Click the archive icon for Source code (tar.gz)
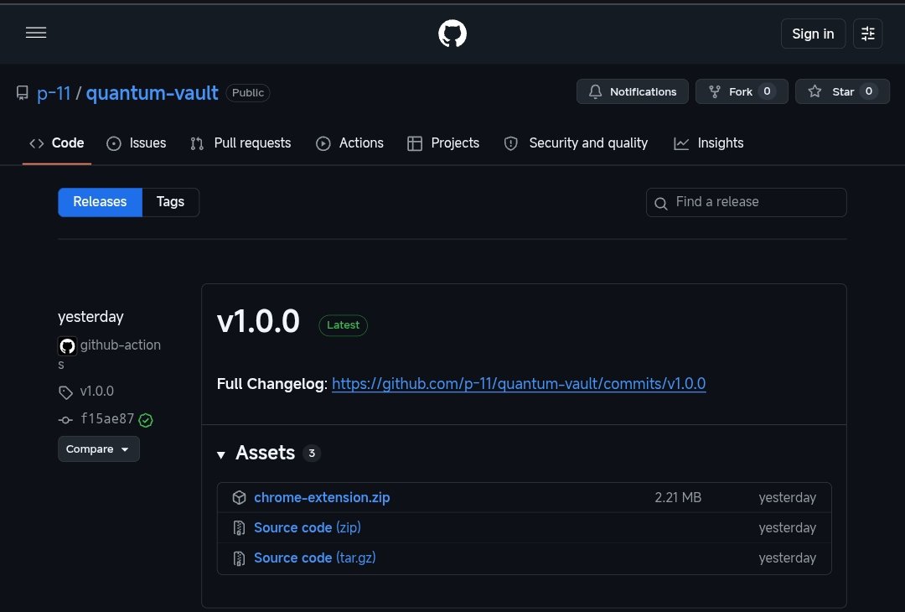905x612 pixels. pyautogui.click(x=239, y=558)
